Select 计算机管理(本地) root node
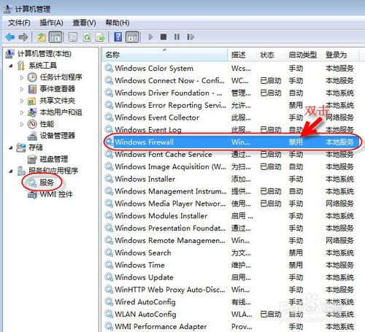 45,54
